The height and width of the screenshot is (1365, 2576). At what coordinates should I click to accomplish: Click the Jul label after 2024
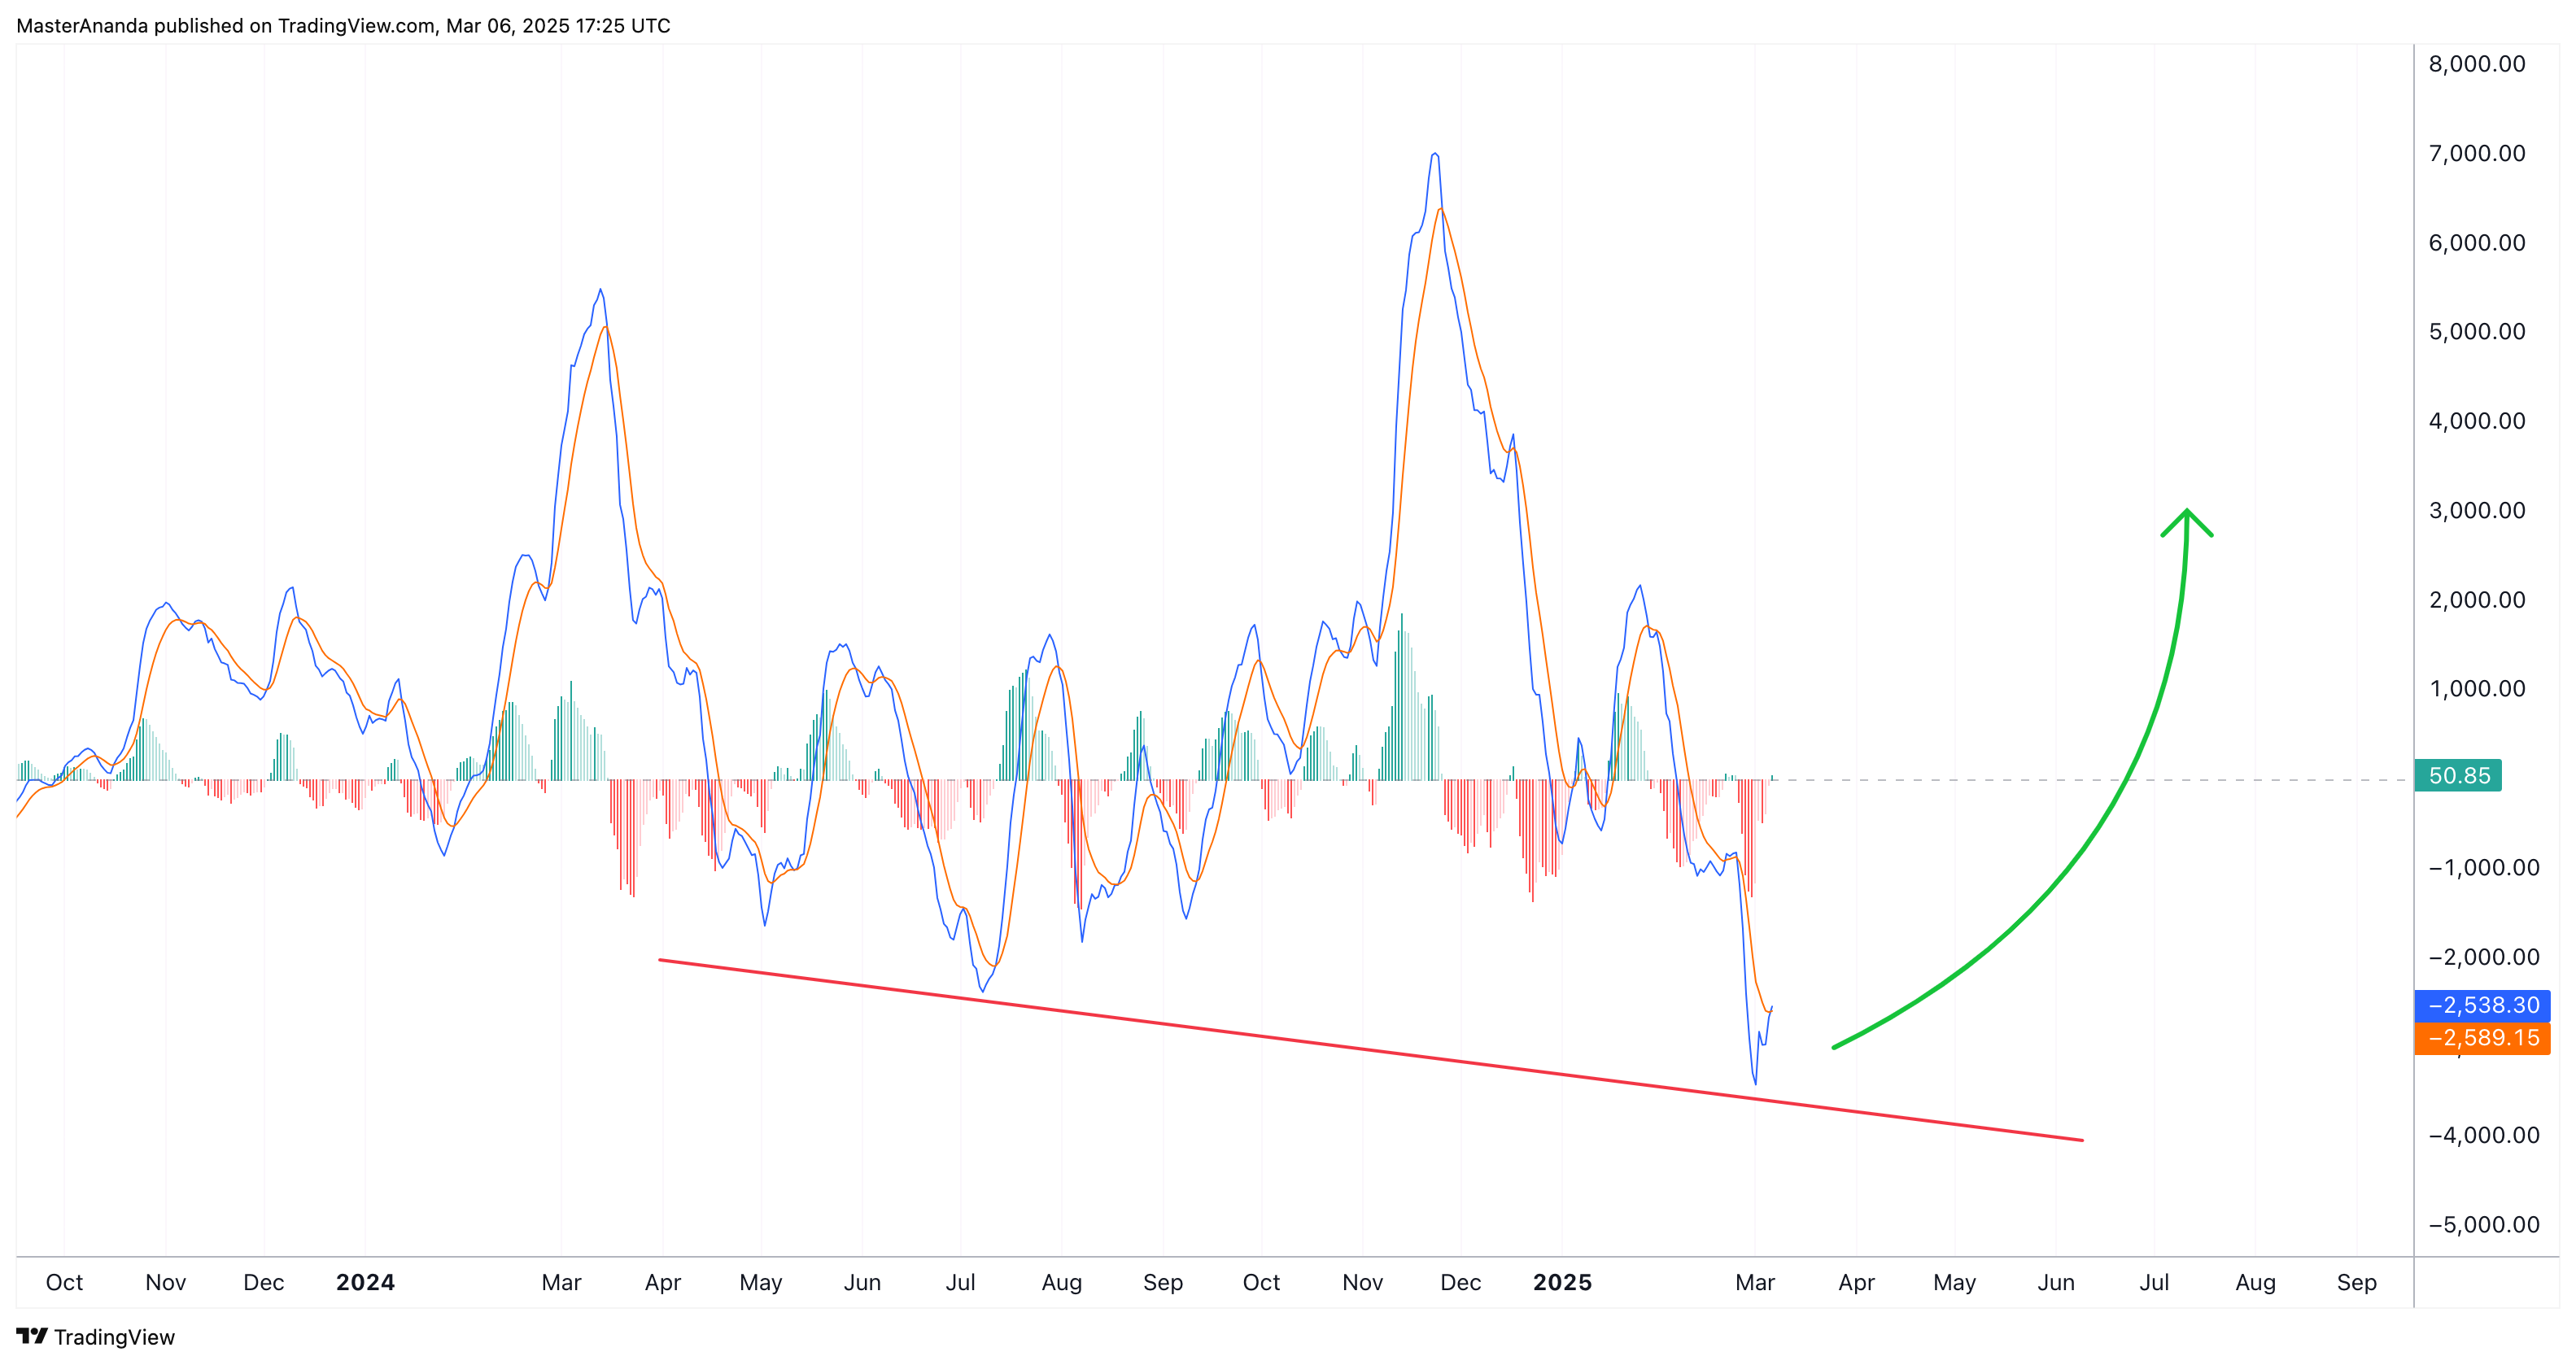(x=960, y=1283)
